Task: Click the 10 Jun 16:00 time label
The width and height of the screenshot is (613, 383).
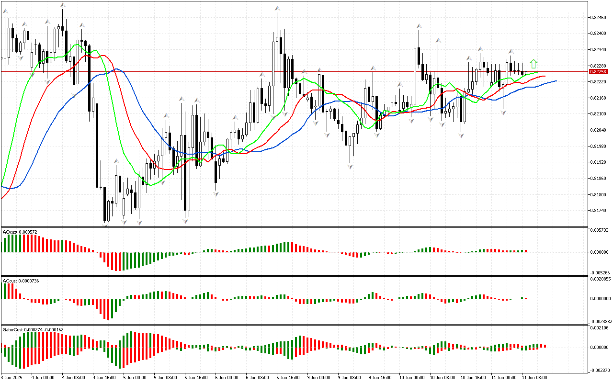Action: (x=473, y=377)
